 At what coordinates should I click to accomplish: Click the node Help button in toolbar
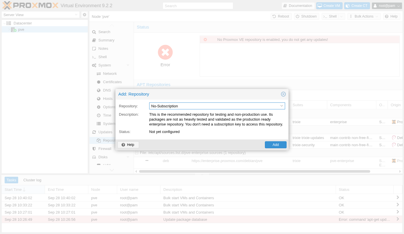392,16
